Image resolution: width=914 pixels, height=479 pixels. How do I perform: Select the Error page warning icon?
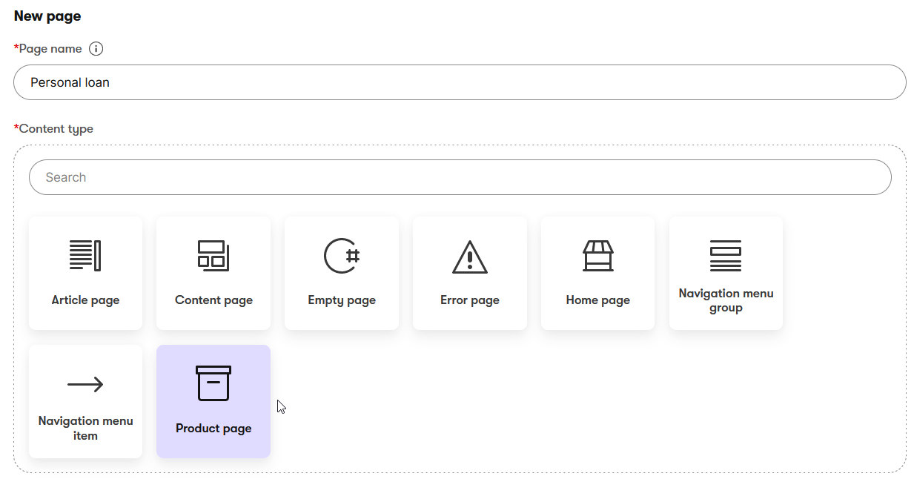tap(470, 257)
